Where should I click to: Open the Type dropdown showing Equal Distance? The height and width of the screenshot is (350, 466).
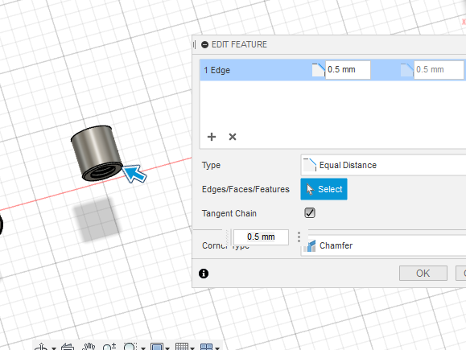[x=383, y=165]
